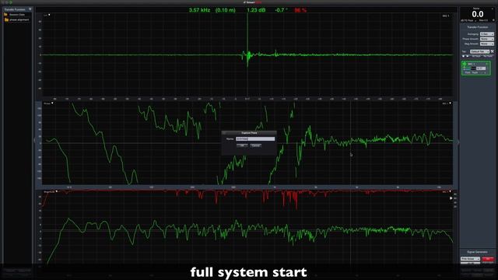
Task: Collapse the left data bar with its arrow
Action: [34, 140]
